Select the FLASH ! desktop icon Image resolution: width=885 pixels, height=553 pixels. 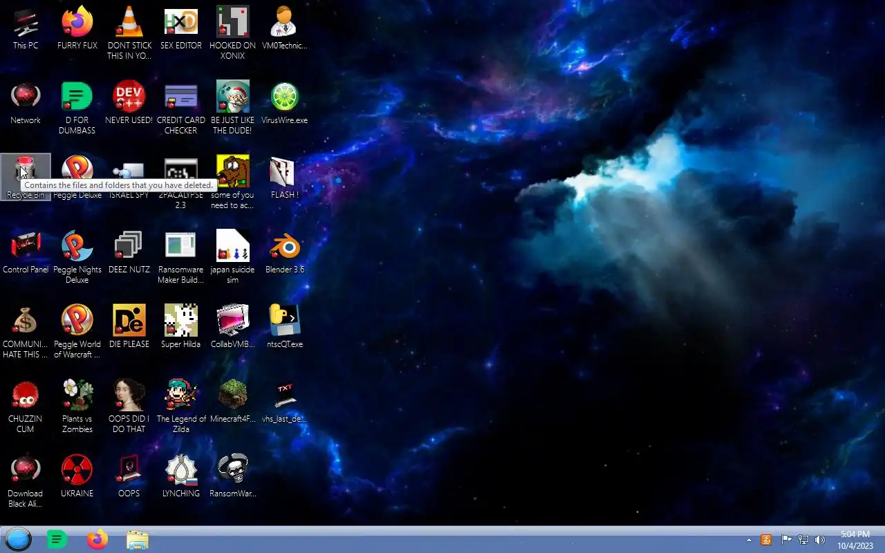284,178
